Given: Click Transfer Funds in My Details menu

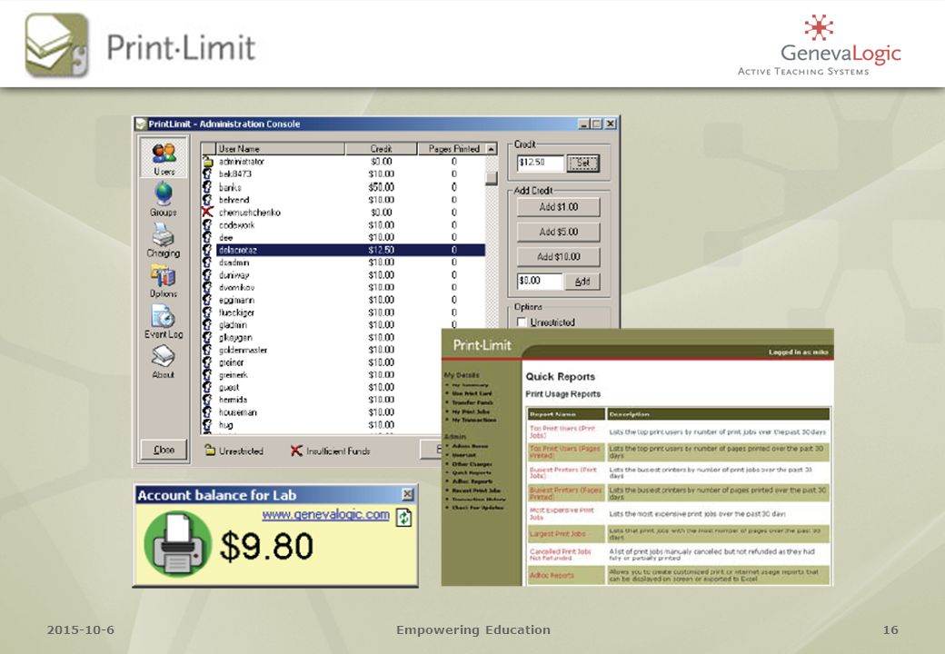Looking at the screenshot, I should 472,402.
